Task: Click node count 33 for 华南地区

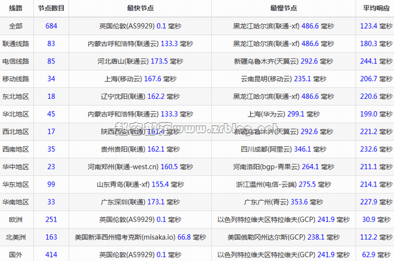Action: tap(51, 202)
